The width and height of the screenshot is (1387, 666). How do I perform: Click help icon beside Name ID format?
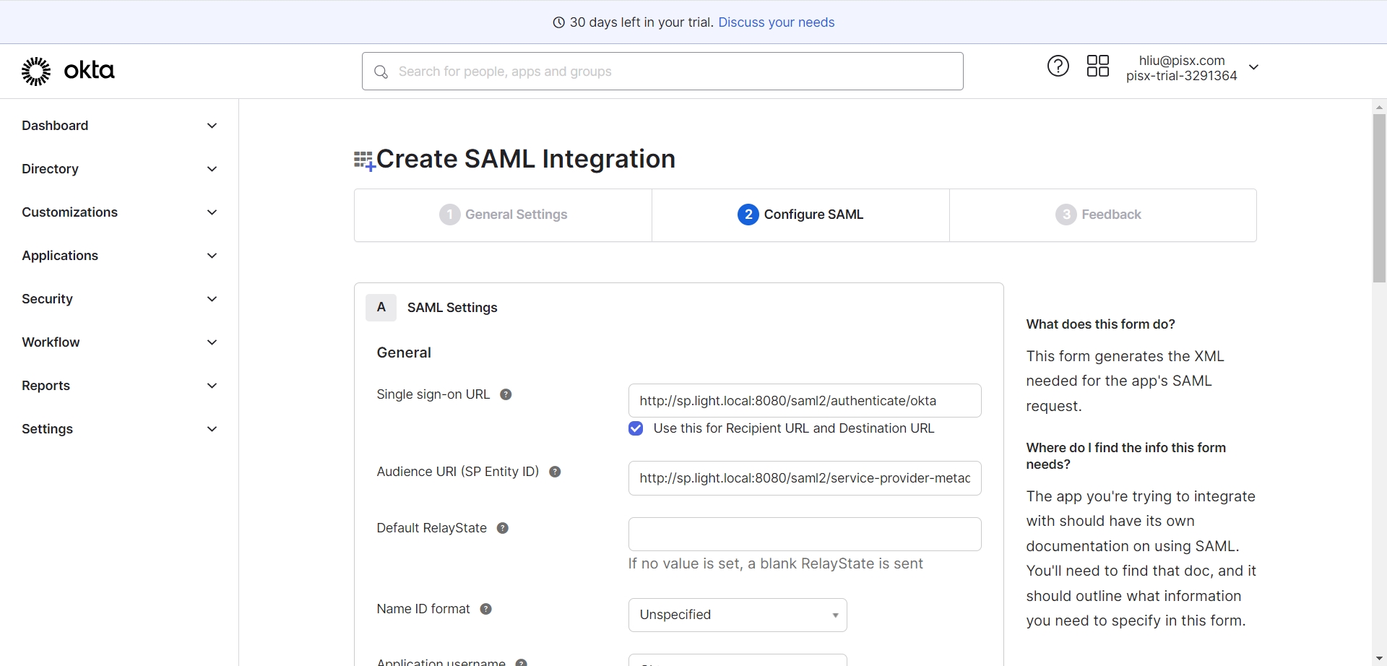click(486, 609)
